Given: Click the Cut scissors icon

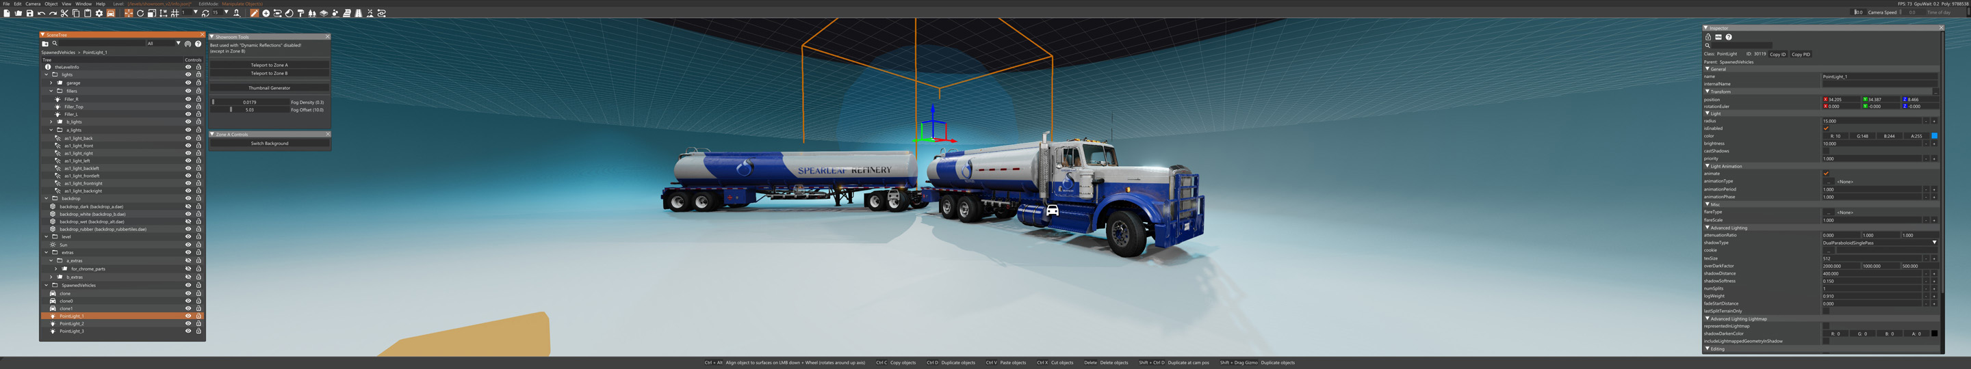Looking at the screenshot, I should (x=64, y=13).
